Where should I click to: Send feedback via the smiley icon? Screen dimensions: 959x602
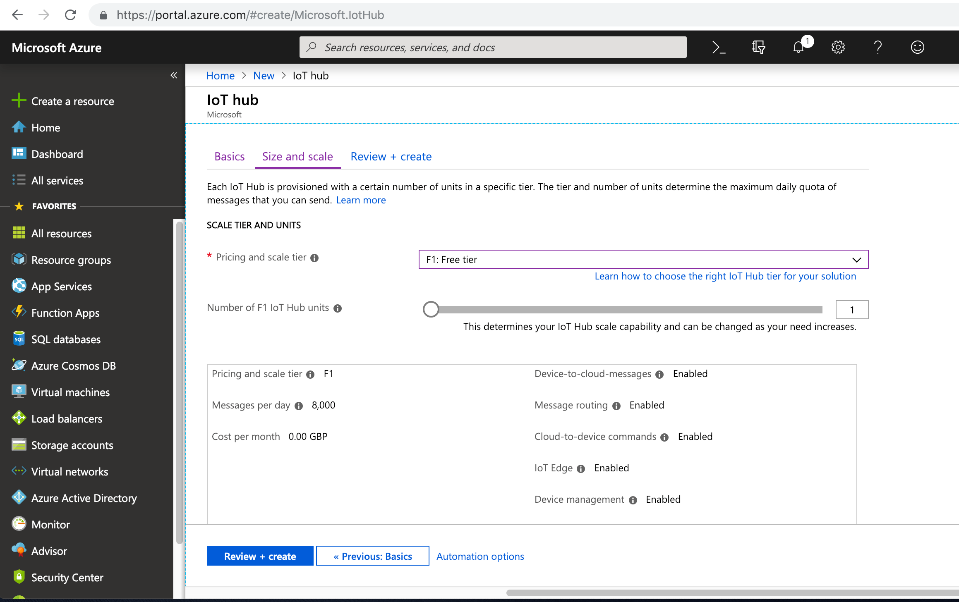(917, 47)
